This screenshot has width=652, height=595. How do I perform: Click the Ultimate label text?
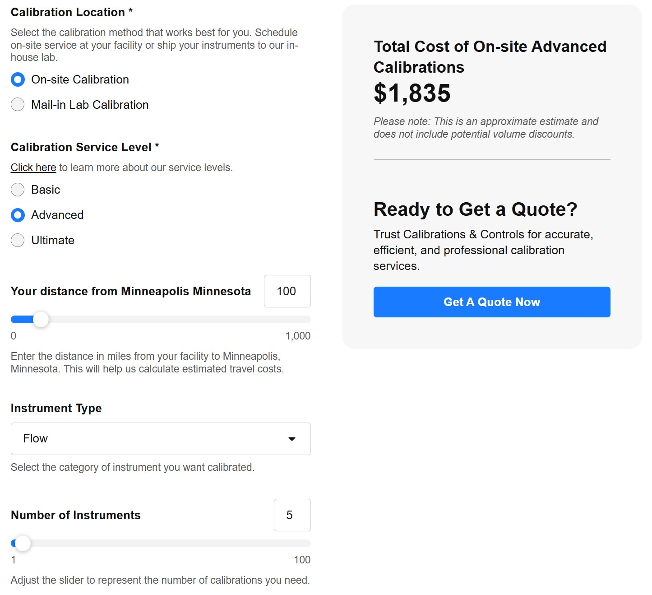(x=53, y=240)
